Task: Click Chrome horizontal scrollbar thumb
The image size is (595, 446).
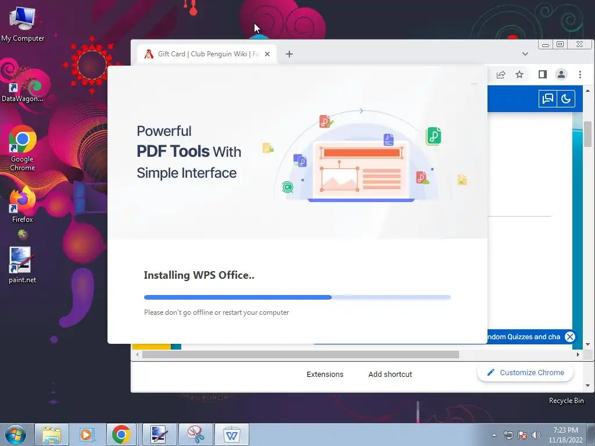Action: 300,355
